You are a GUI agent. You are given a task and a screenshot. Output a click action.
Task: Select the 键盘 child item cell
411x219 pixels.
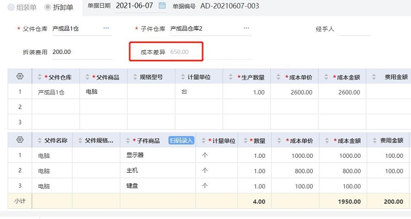[157, 186]
